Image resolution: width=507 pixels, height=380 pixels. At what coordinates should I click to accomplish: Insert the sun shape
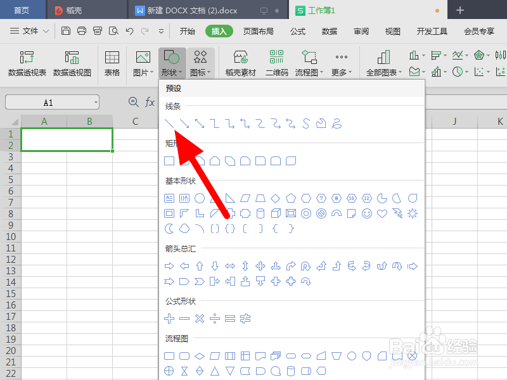point(413,213)
